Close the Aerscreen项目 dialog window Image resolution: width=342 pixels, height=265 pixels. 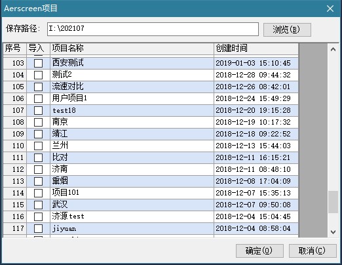click(x=330, y=9)
